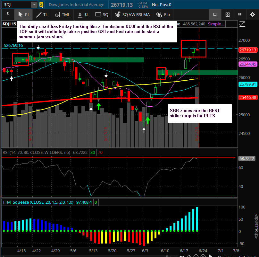The image size is (259, 257).
Task: Pick the TML time measure tool
Action: 62,14
